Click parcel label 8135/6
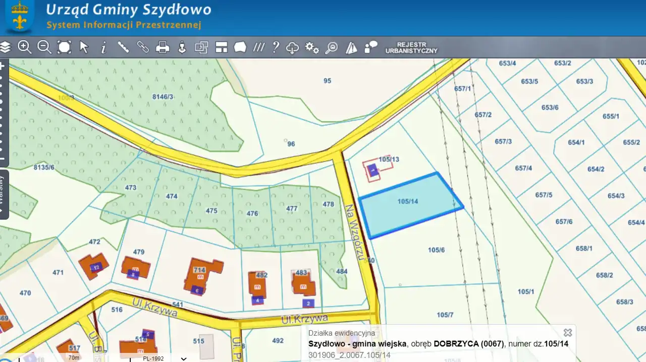Image resolution: width=646 pixels, height=362 pixels. point(44,167)
